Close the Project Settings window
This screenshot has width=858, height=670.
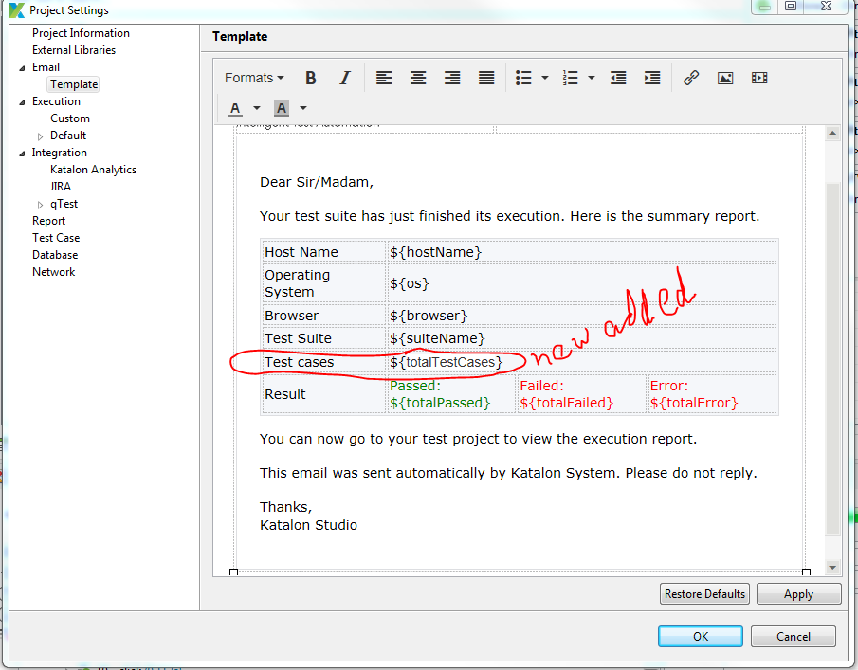pyautogui.click(x=827, y=6)
